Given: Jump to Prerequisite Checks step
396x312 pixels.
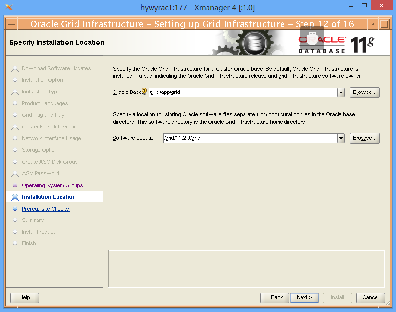Looking at the screenshot, I should (x=45, y=209).
